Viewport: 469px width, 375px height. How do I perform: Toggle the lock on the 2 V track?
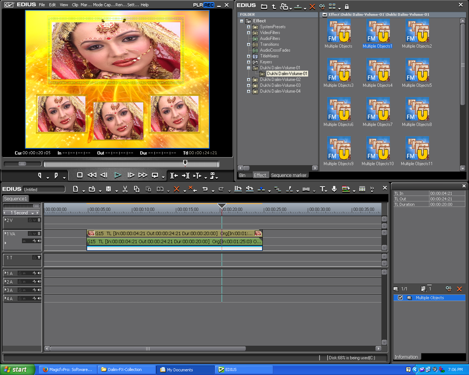(31, 220)
